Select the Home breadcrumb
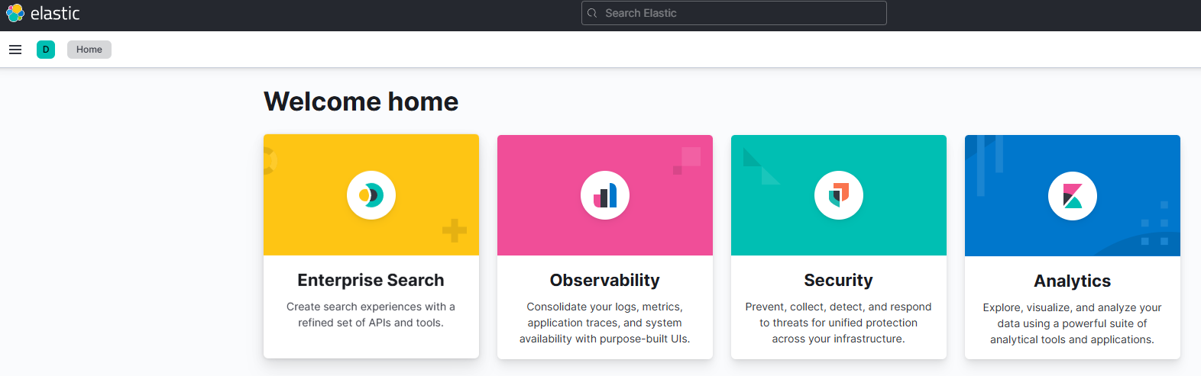Screen dimensions: 1201x376 [x=89, y=50]
